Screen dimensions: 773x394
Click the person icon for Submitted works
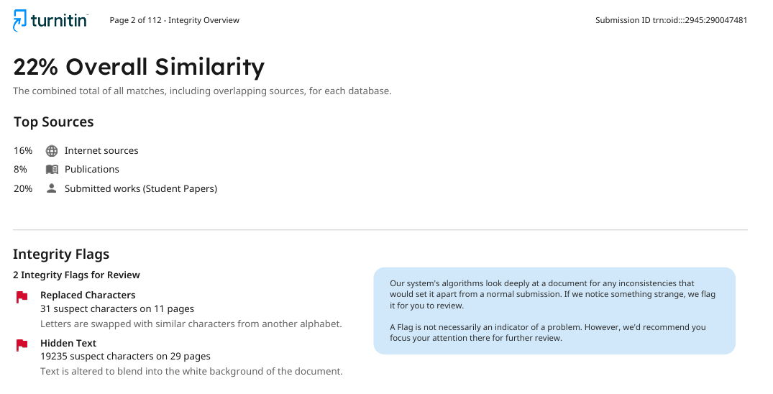point(51,188)
